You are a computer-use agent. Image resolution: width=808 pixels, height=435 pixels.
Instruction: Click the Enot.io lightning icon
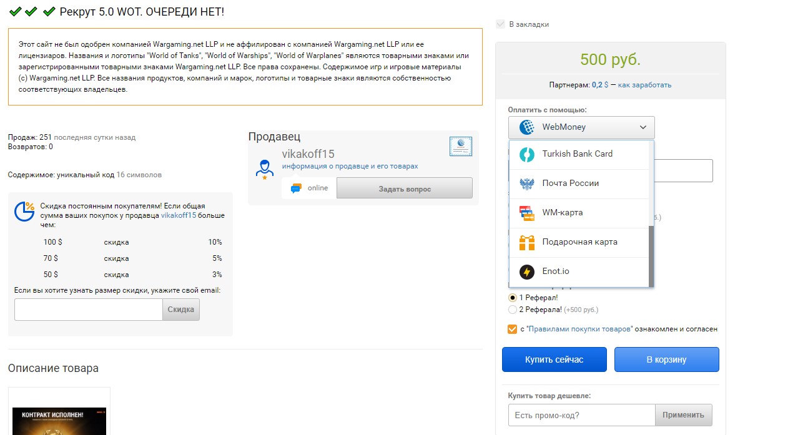[527, 271]
